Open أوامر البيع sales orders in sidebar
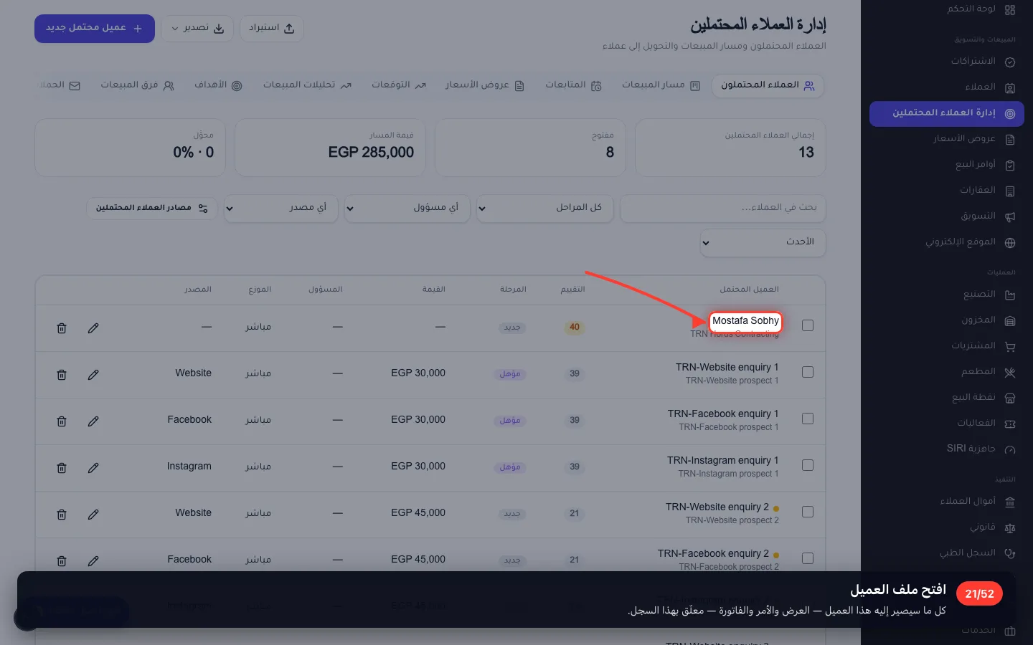The image size is (1033, 645). 947,165
